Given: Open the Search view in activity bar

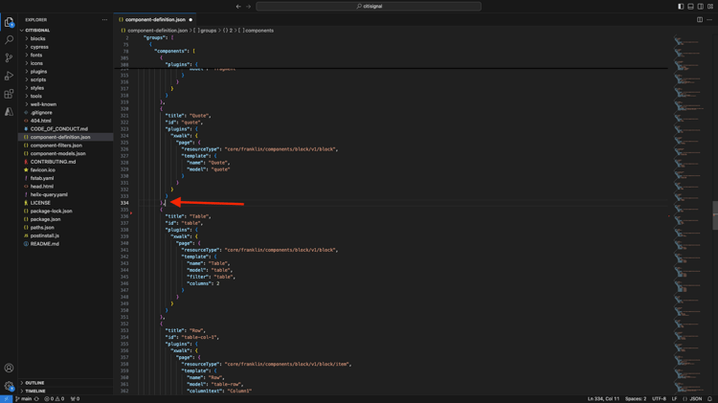Looking at the screenshot, I should (x=9, y=40).
